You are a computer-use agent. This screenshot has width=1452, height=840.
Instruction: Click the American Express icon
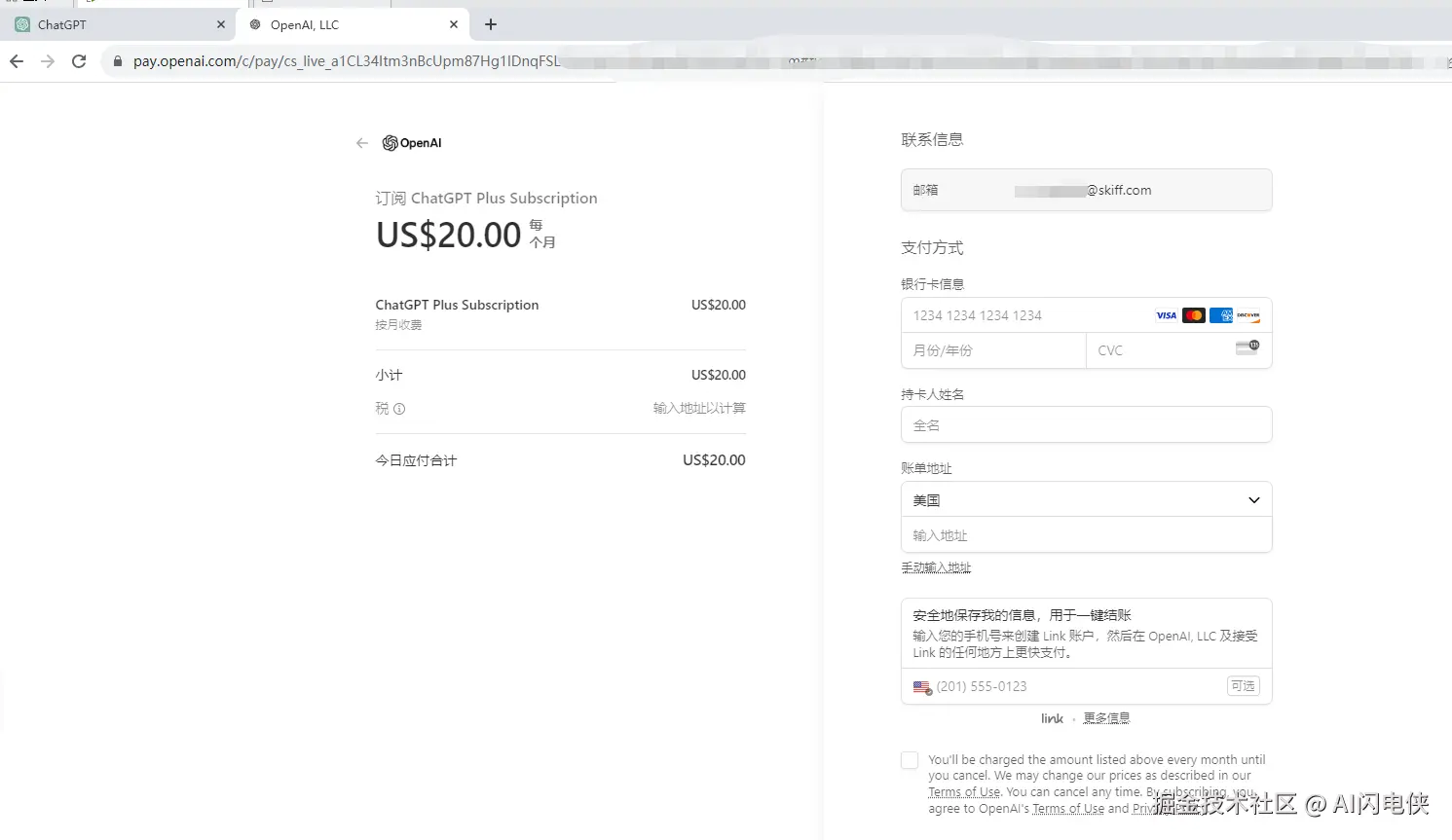pos(1221,315)
